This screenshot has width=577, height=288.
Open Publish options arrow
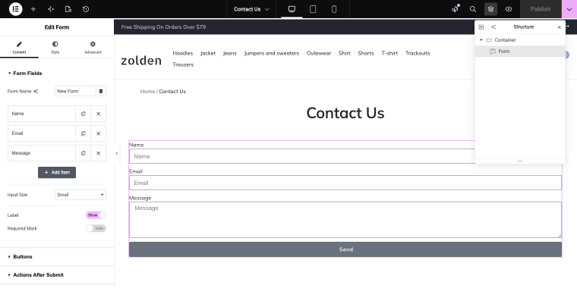(569, 9)
